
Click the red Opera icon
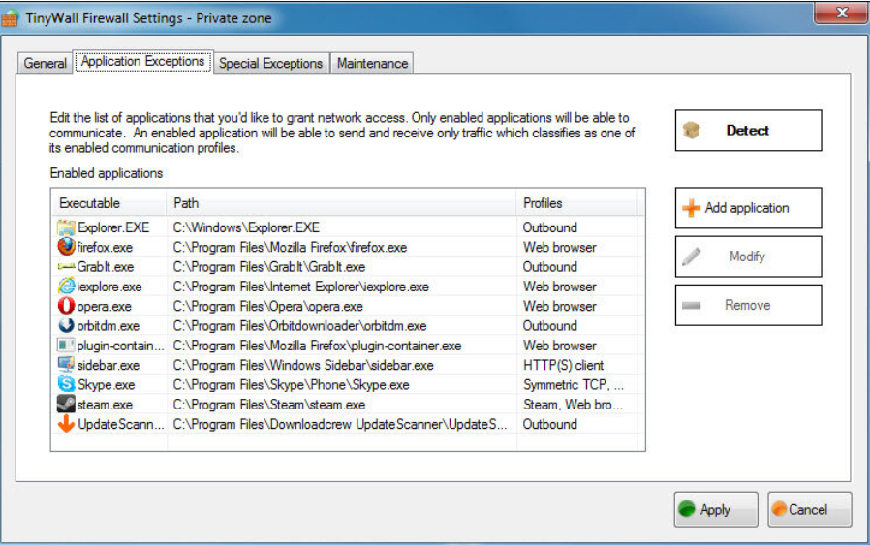click(66, 306)
